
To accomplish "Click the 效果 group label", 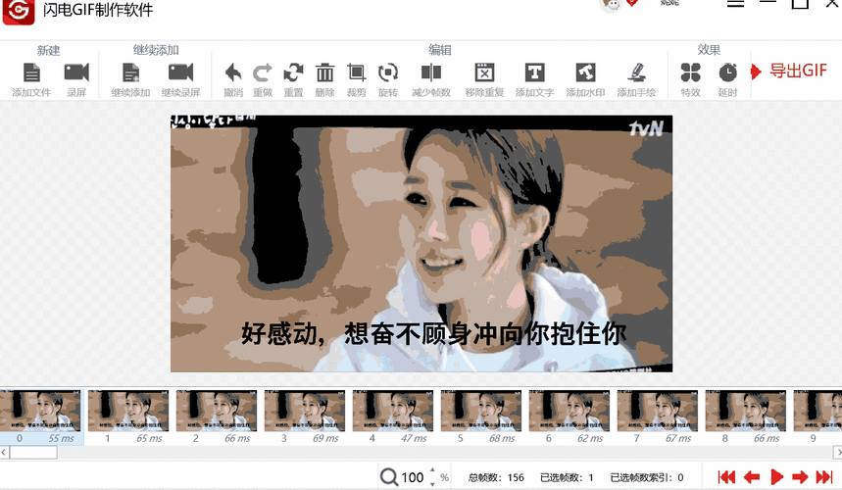I will coord(709,50).
